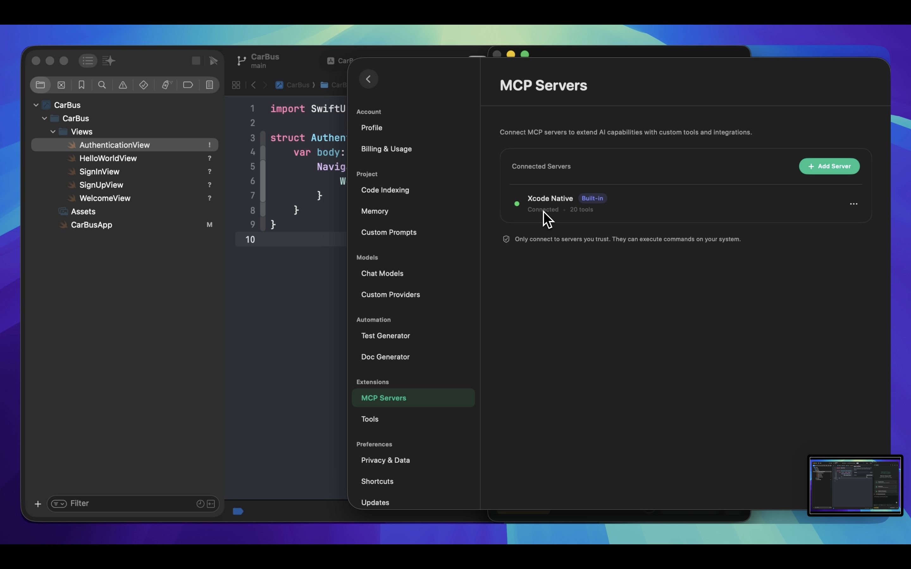Click the AI sparkle icon in the title bar
The height and width of the screenshot is (569, 911).
click(108, 61)
